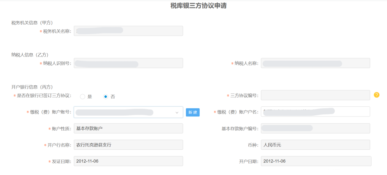
Task: Click the 开户日期 date field
Action: [x=316, y=161]
